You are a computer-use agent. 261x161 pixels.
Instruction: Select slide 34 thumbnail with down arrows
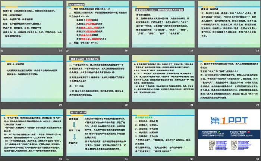98,133
